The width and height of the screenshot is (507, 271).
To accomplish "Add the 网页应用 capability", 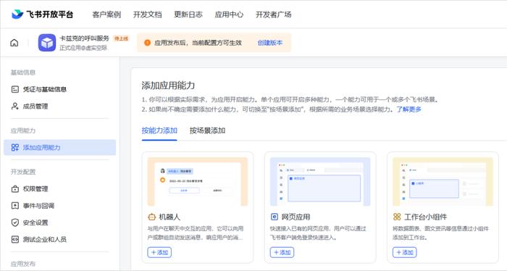I will pos(282,252).
